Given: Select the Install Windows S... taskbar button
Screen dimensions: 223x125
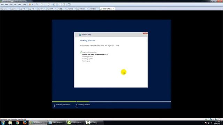Looking at the screenshot, I should point(56,123).
